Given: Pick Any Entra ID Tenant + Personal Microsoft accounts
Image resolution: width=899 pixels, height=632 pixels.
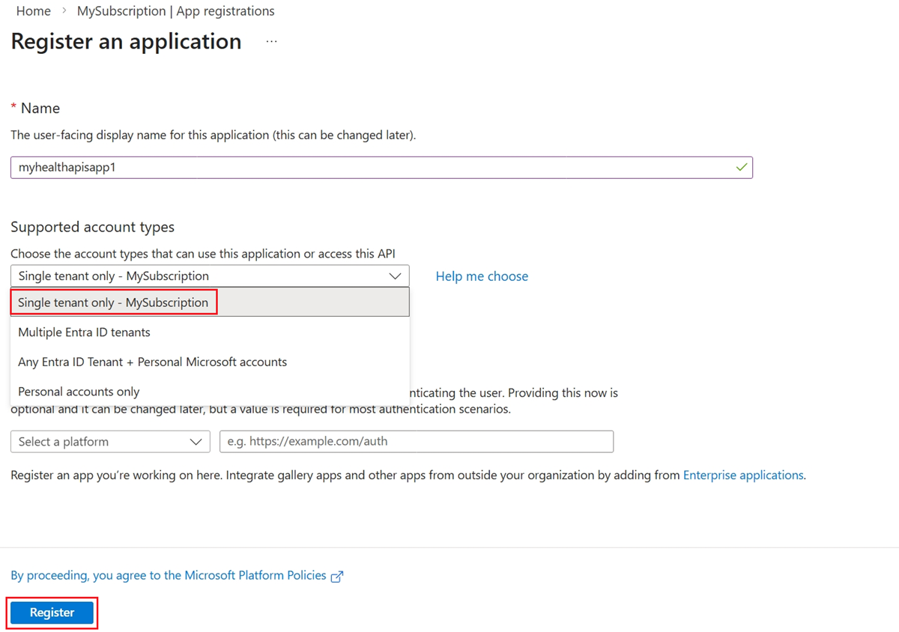Looking at the screenshot, I should point(152,362).
